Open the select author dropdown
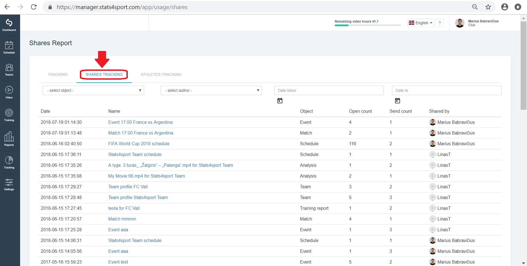Viewport: 527px width, 266px height. 211,90
